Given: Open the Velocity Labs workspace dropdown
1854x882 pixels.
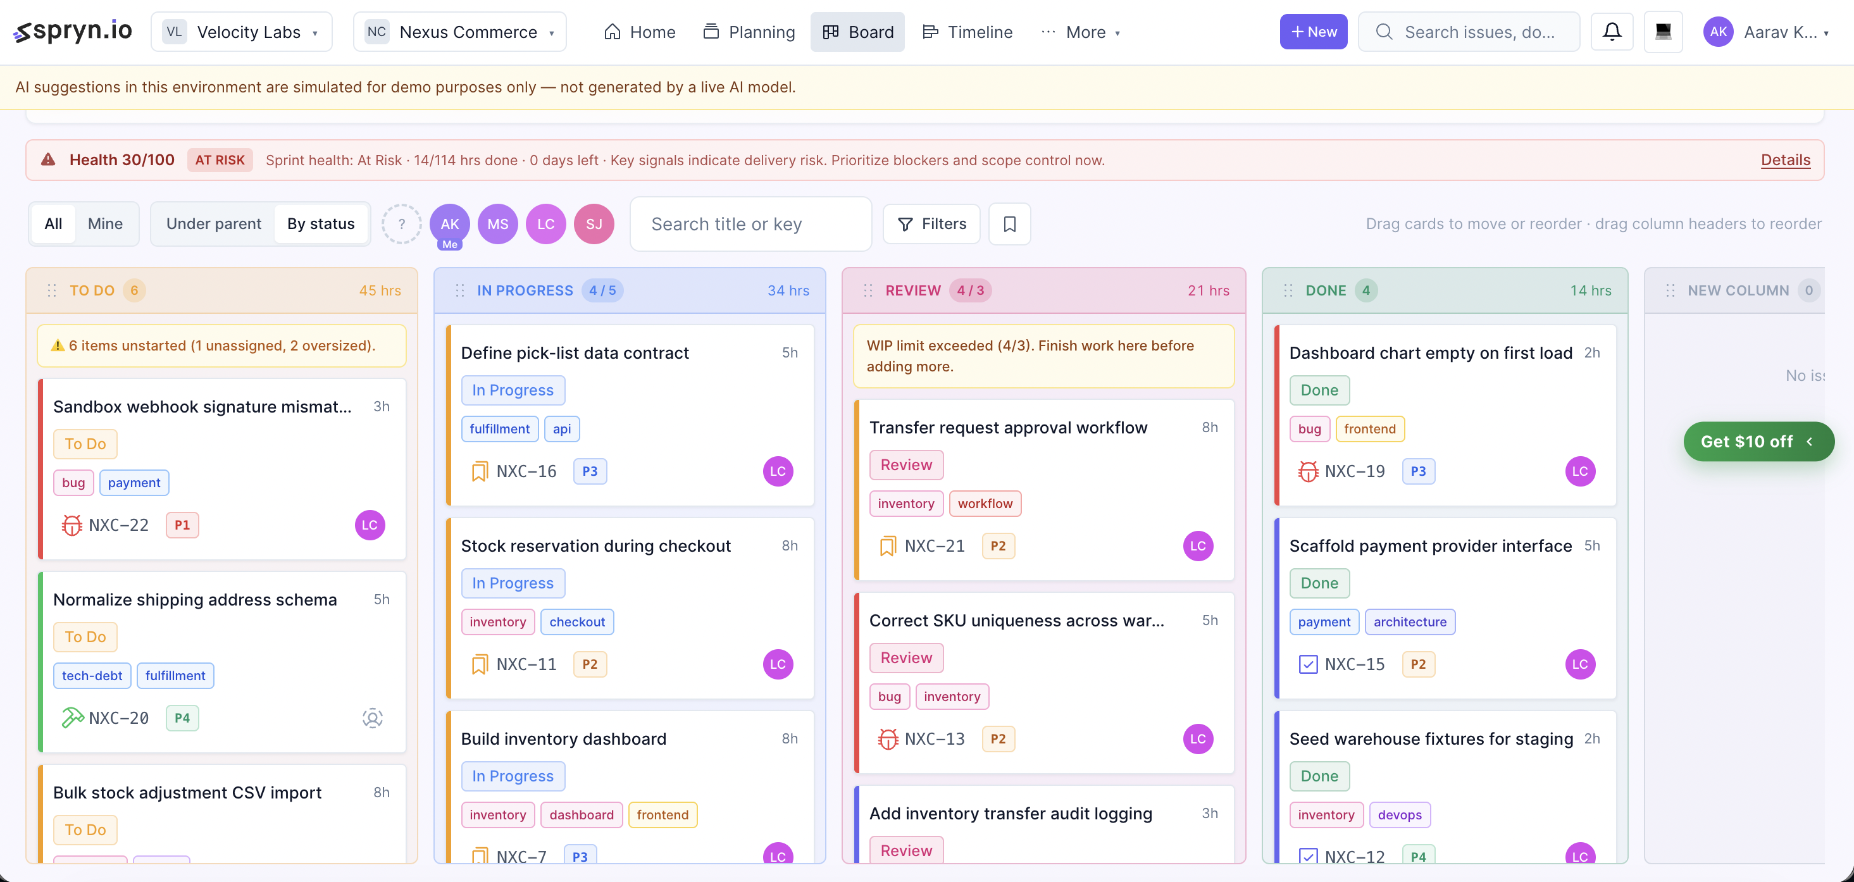Looking at the screenshot, I should [242, 32].
